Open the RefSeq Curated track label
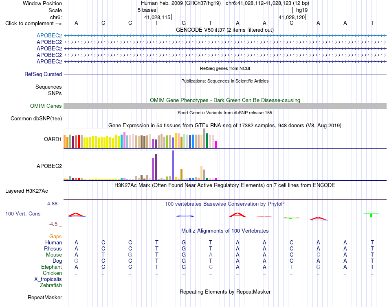Image resolution: width=387 pixels, height=307 pixels. 43,74
